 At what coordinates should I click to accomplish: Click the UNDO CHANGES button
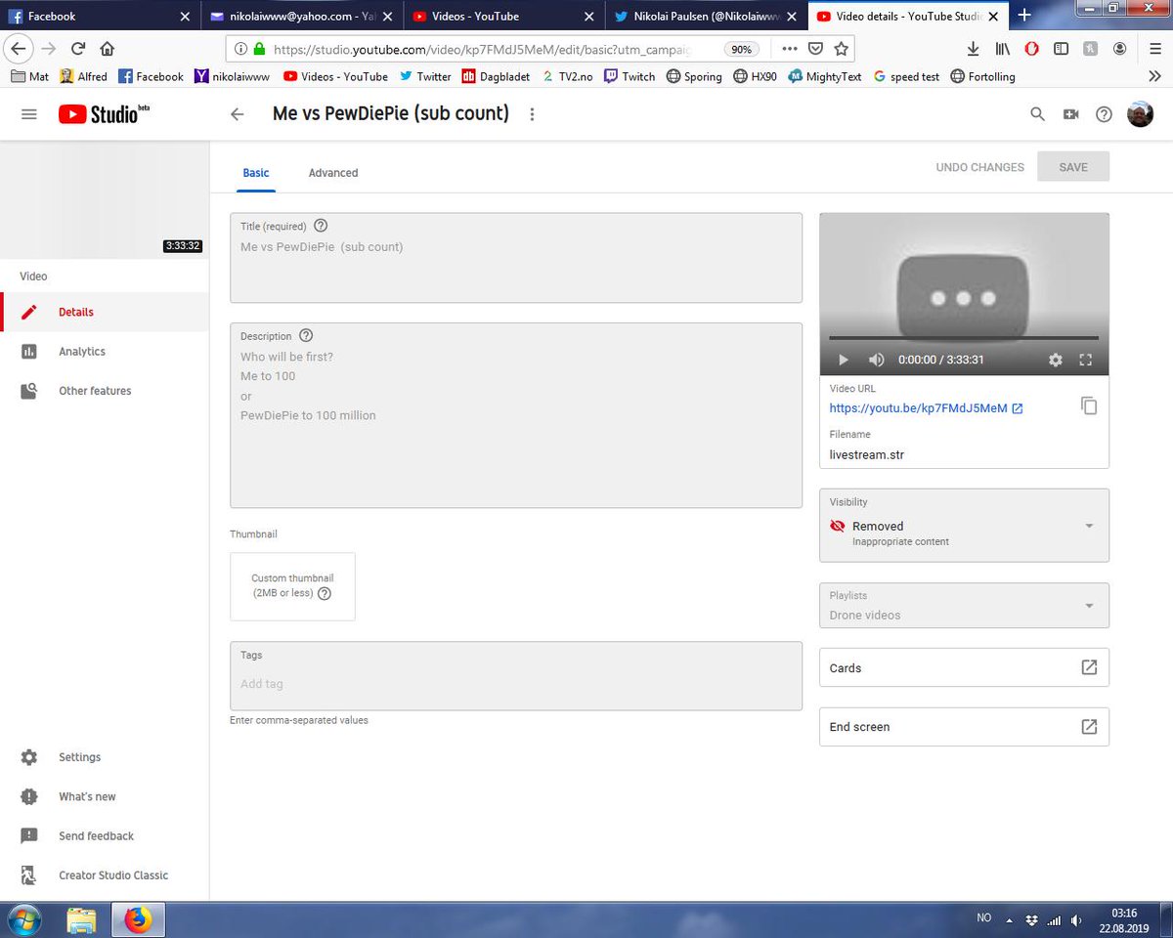[980, 167]
